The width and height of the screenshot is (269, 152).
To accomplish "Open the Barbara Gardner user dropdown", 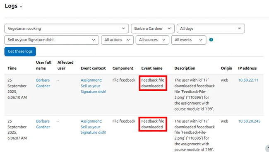I will tap(153, 29).
